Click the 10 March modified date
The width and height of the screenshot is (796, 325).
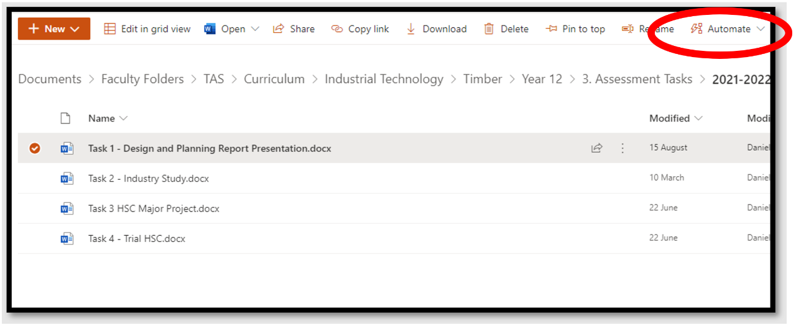[667, 177]
